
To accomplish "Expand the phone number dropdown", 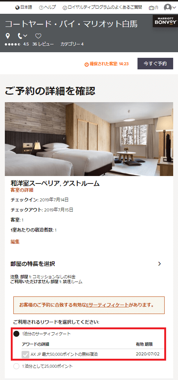I will pyautogui.click(x=23, y=36).
